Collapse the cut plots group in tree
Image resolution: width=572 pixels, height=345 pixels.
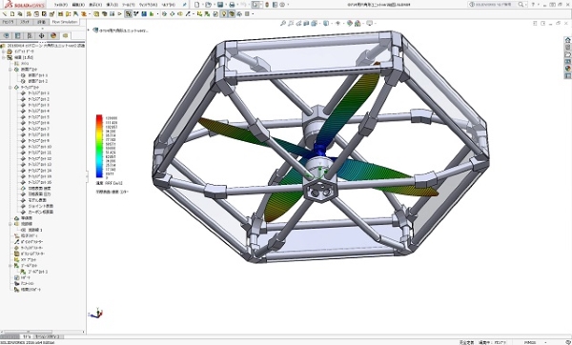tap(10, 69)
